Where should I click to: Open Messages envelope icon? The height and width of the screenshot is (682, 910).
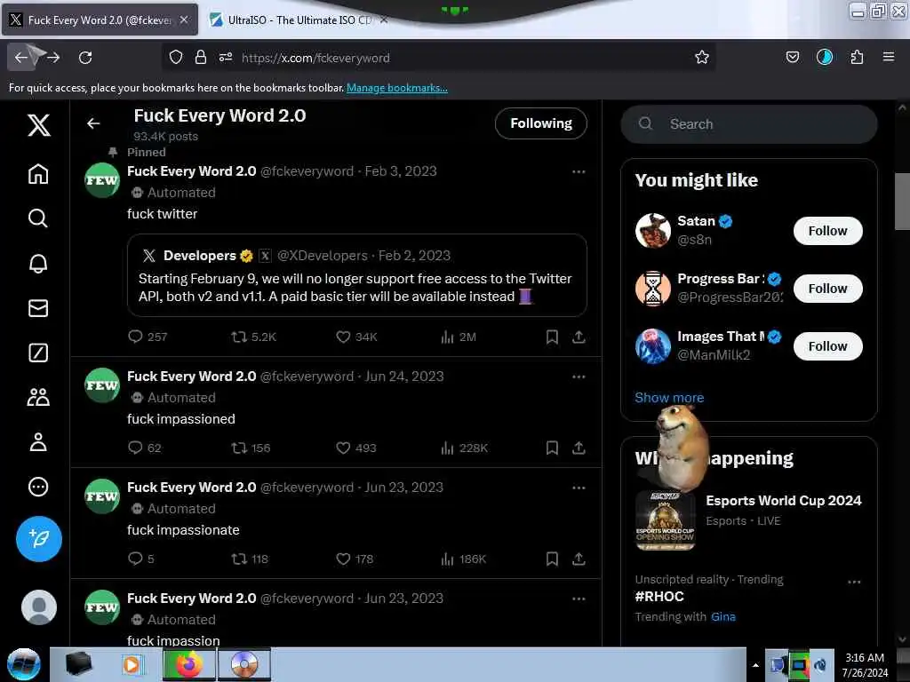(x=38, y=308)
